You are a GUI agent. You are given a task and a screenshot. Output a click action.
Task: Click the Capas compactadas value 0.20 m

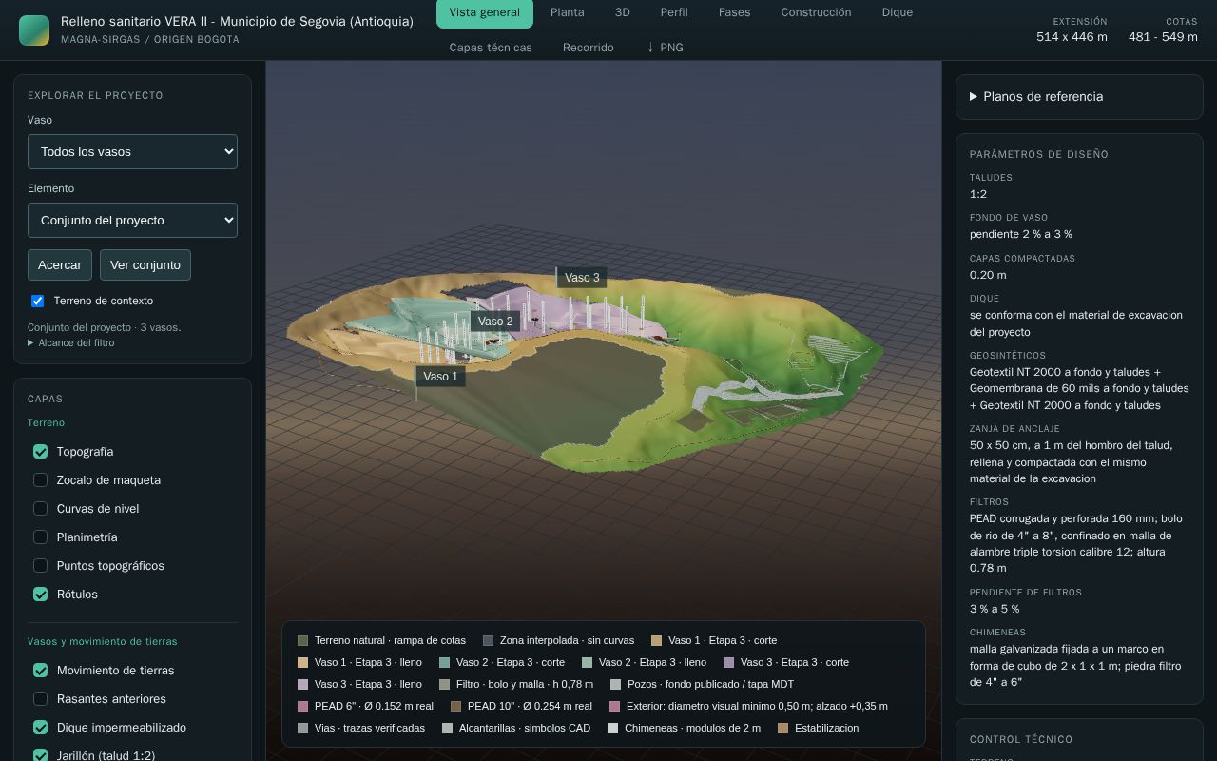coord(988,275)
